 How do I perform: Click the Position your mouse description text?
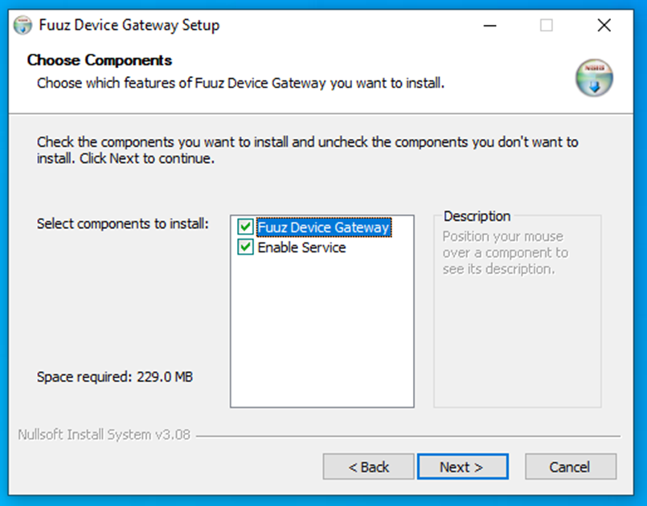tap(506, 253)
